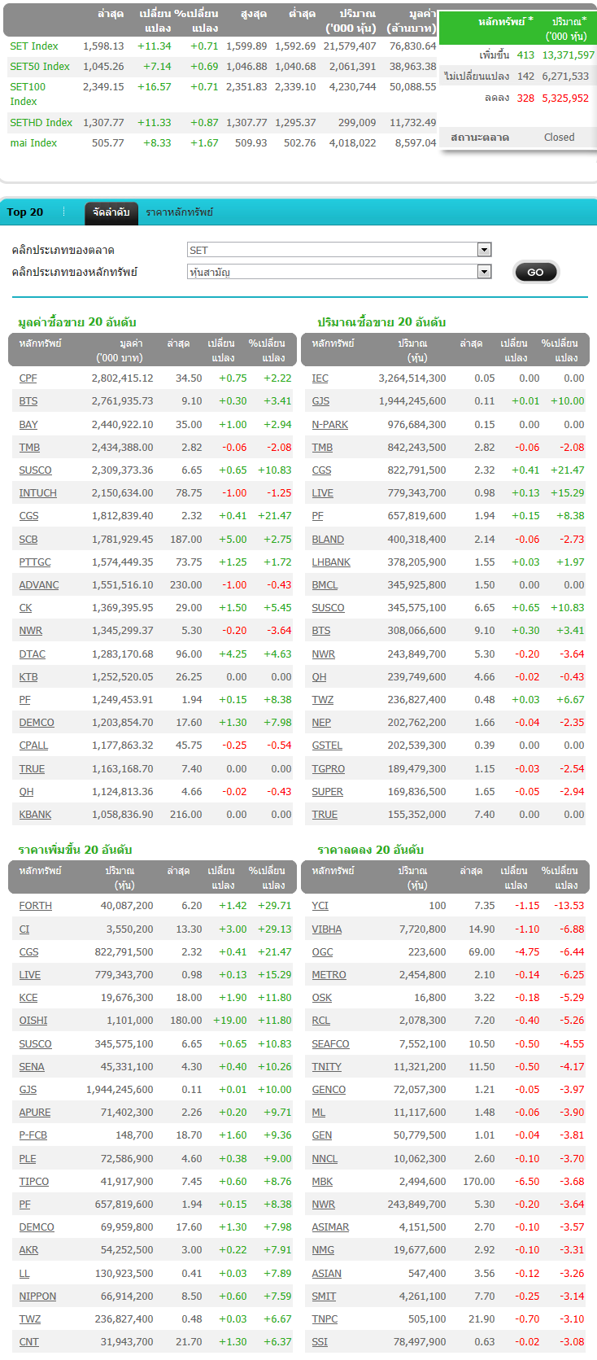Open the IEC stock in volume list

pyautogui.click(x=320, y=378)
